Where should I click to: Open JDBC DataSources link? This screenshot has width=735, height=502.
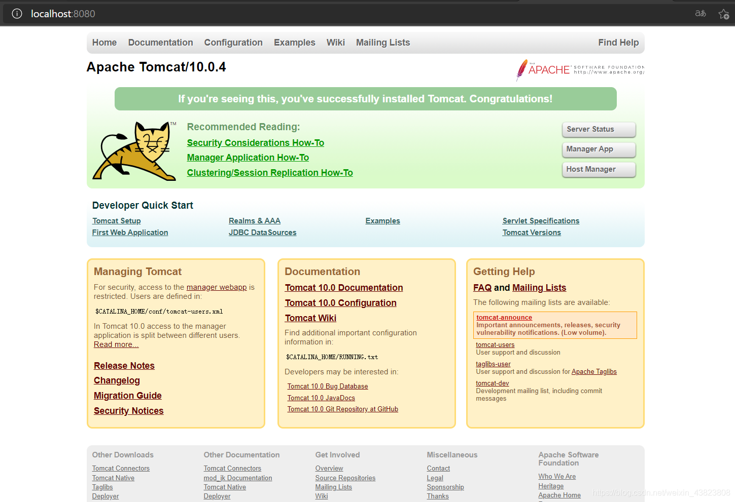(263, 233)
